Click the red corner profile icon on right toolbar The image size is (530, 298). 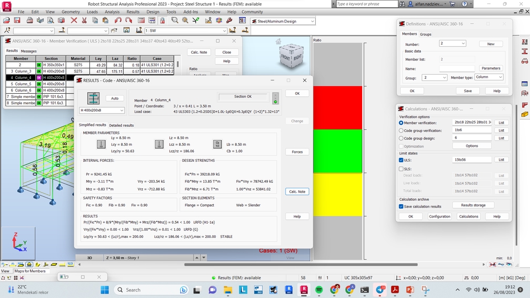524,105
